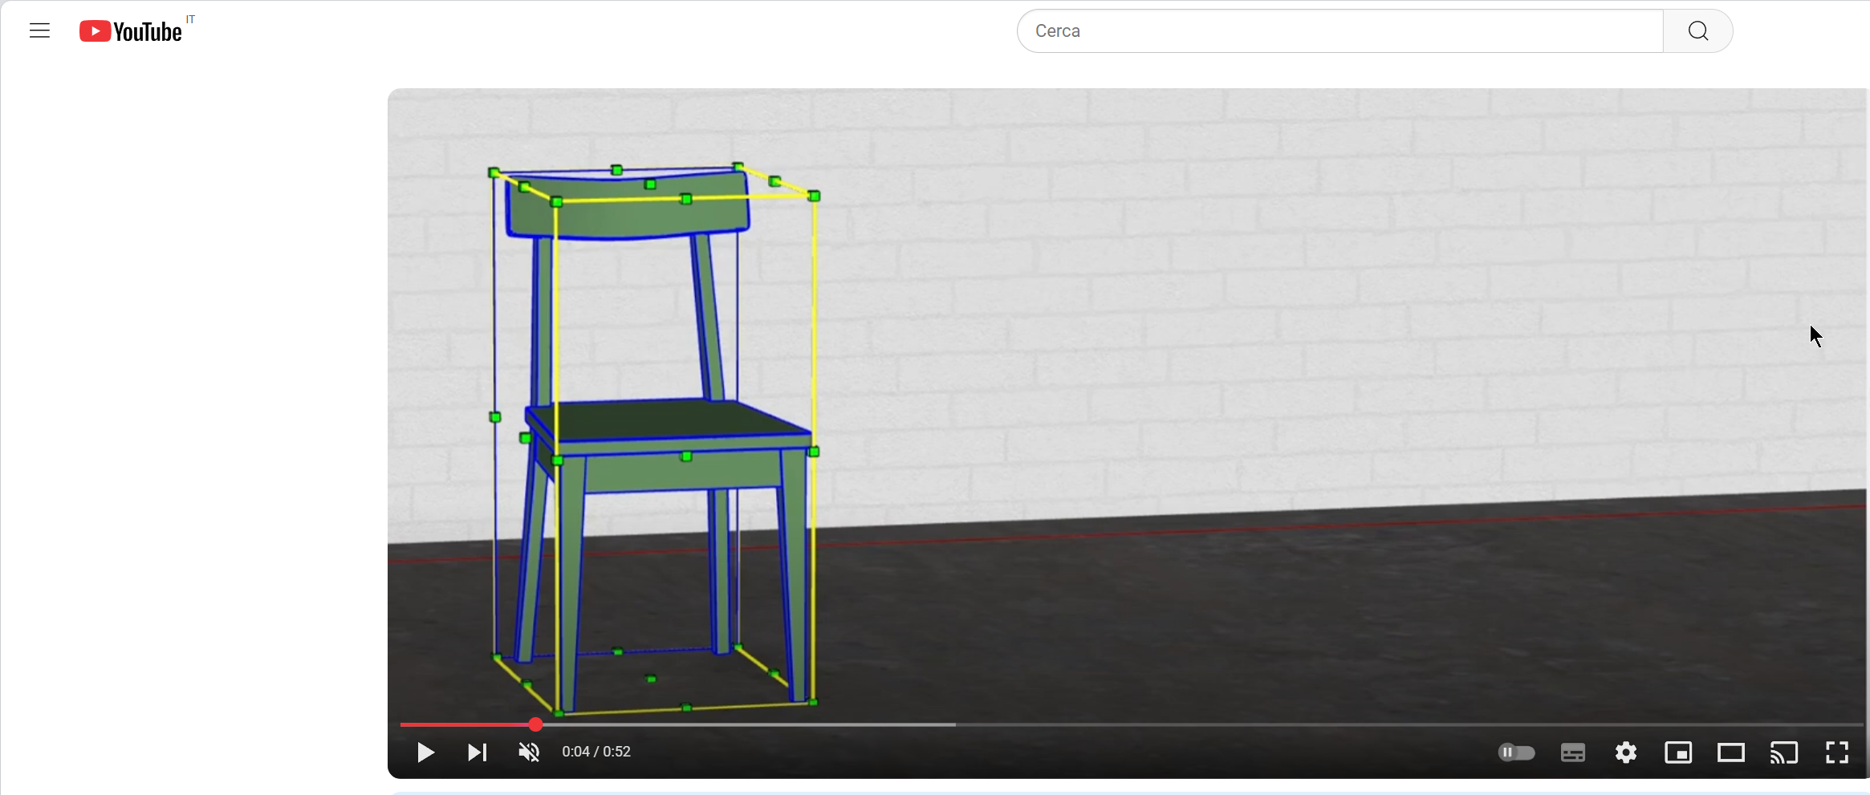Skip to the next video
1870x795 pixels.
click(x=477, y=752)
